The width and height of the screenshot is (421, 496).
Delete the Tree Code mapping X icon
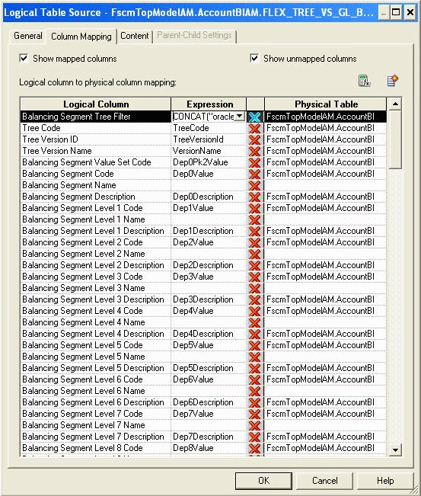click(x=255, y=128)
